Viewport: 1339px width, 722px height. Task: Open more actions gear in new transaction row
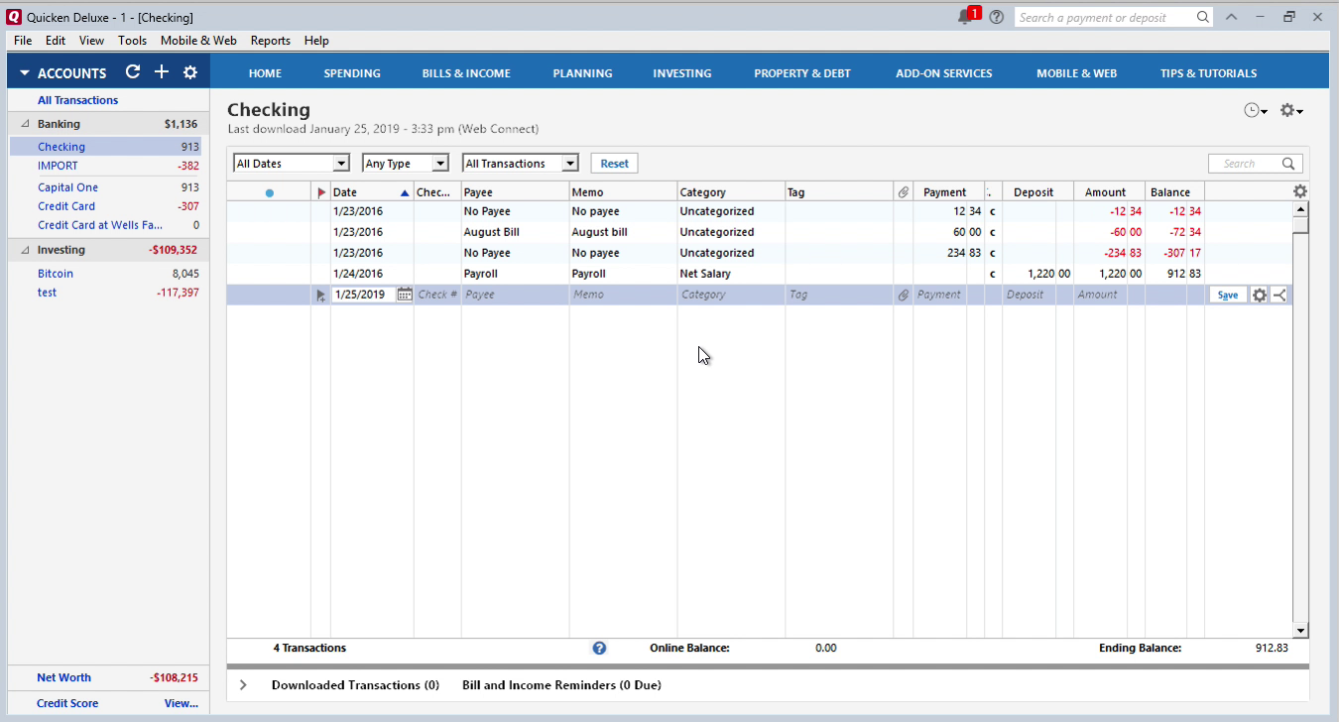(1260, 295)
